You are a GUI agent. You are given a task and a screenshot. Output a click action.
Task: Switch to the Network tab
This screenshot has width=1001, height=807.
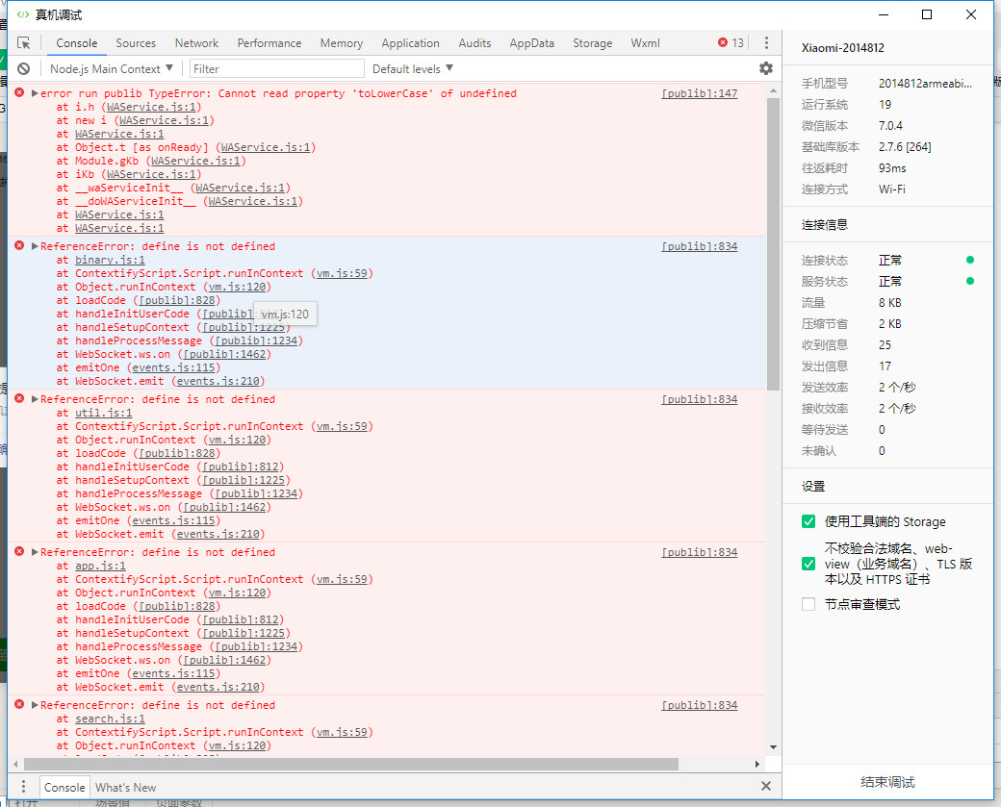click(x=196, y=43)
